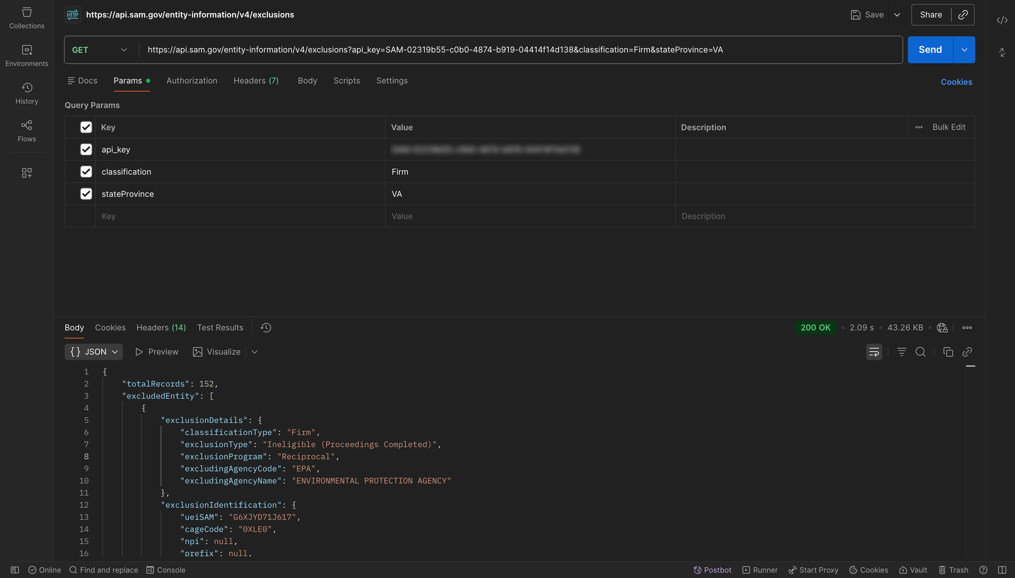
Task: Open Postbot assistant in status bar
Action: pos(712,570)
